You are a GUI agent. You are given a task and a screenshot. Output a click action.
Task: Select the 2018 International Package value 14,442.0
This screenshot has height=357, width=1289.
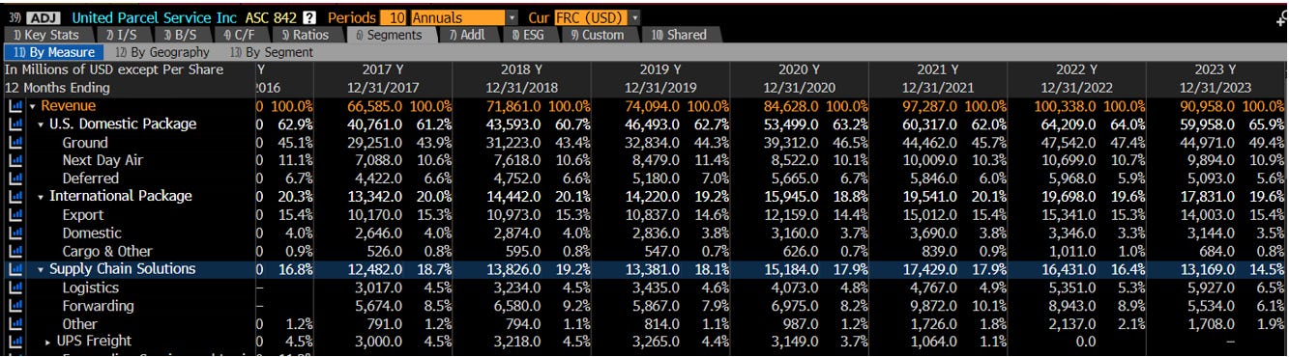pyautogui.click(x=513, y=197)
